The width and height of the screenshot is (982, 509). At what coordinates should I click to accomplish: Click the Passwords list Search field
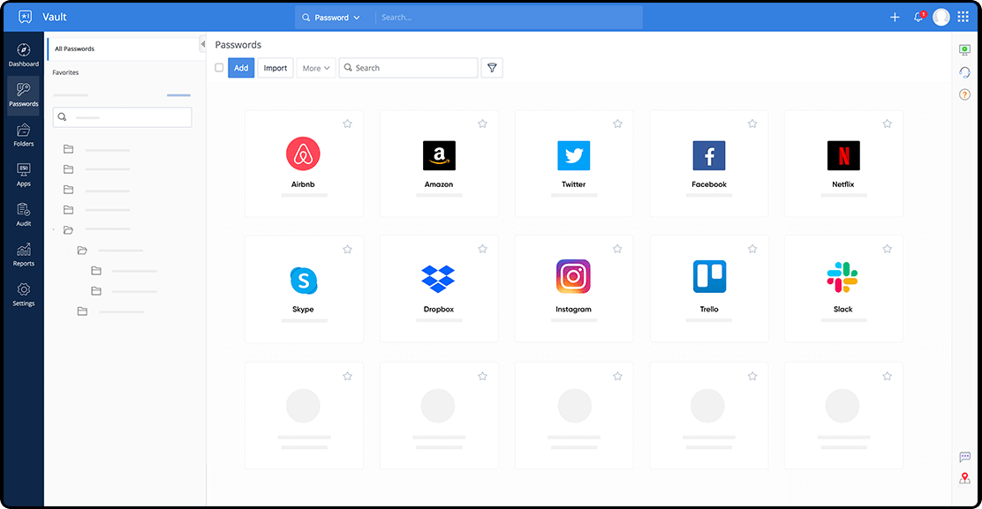pyautogui.click(x=408, y=68)
